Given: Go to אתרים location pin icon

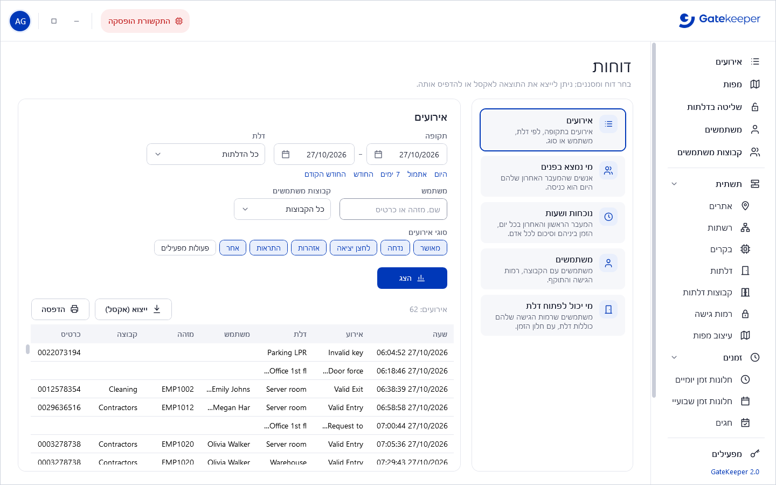Looking at the screenshot, I should tap(745, 206).
